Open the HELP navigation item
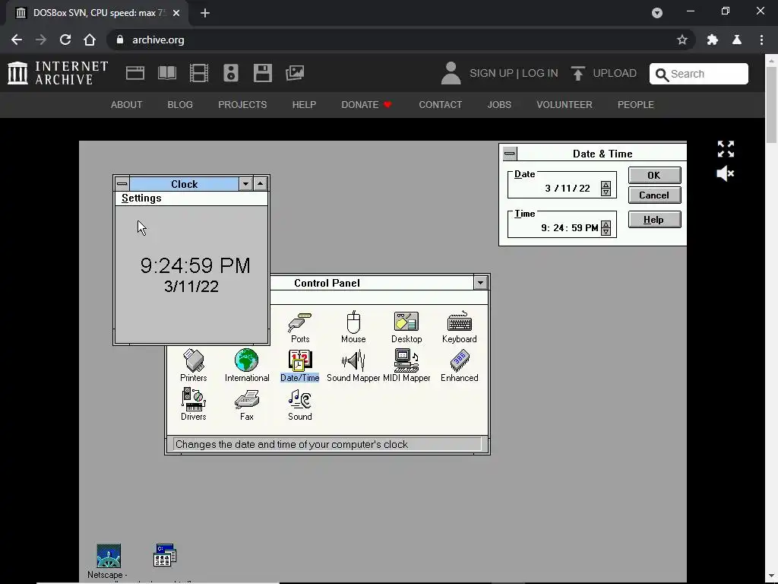The image size is (778, 584). pyautogui.click(x=304, y=105)
